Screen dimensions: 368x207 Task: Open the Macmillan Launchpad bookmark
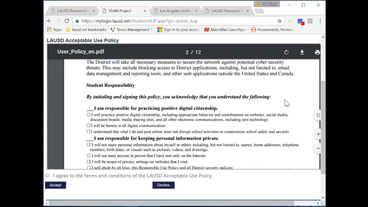(225, 30)
